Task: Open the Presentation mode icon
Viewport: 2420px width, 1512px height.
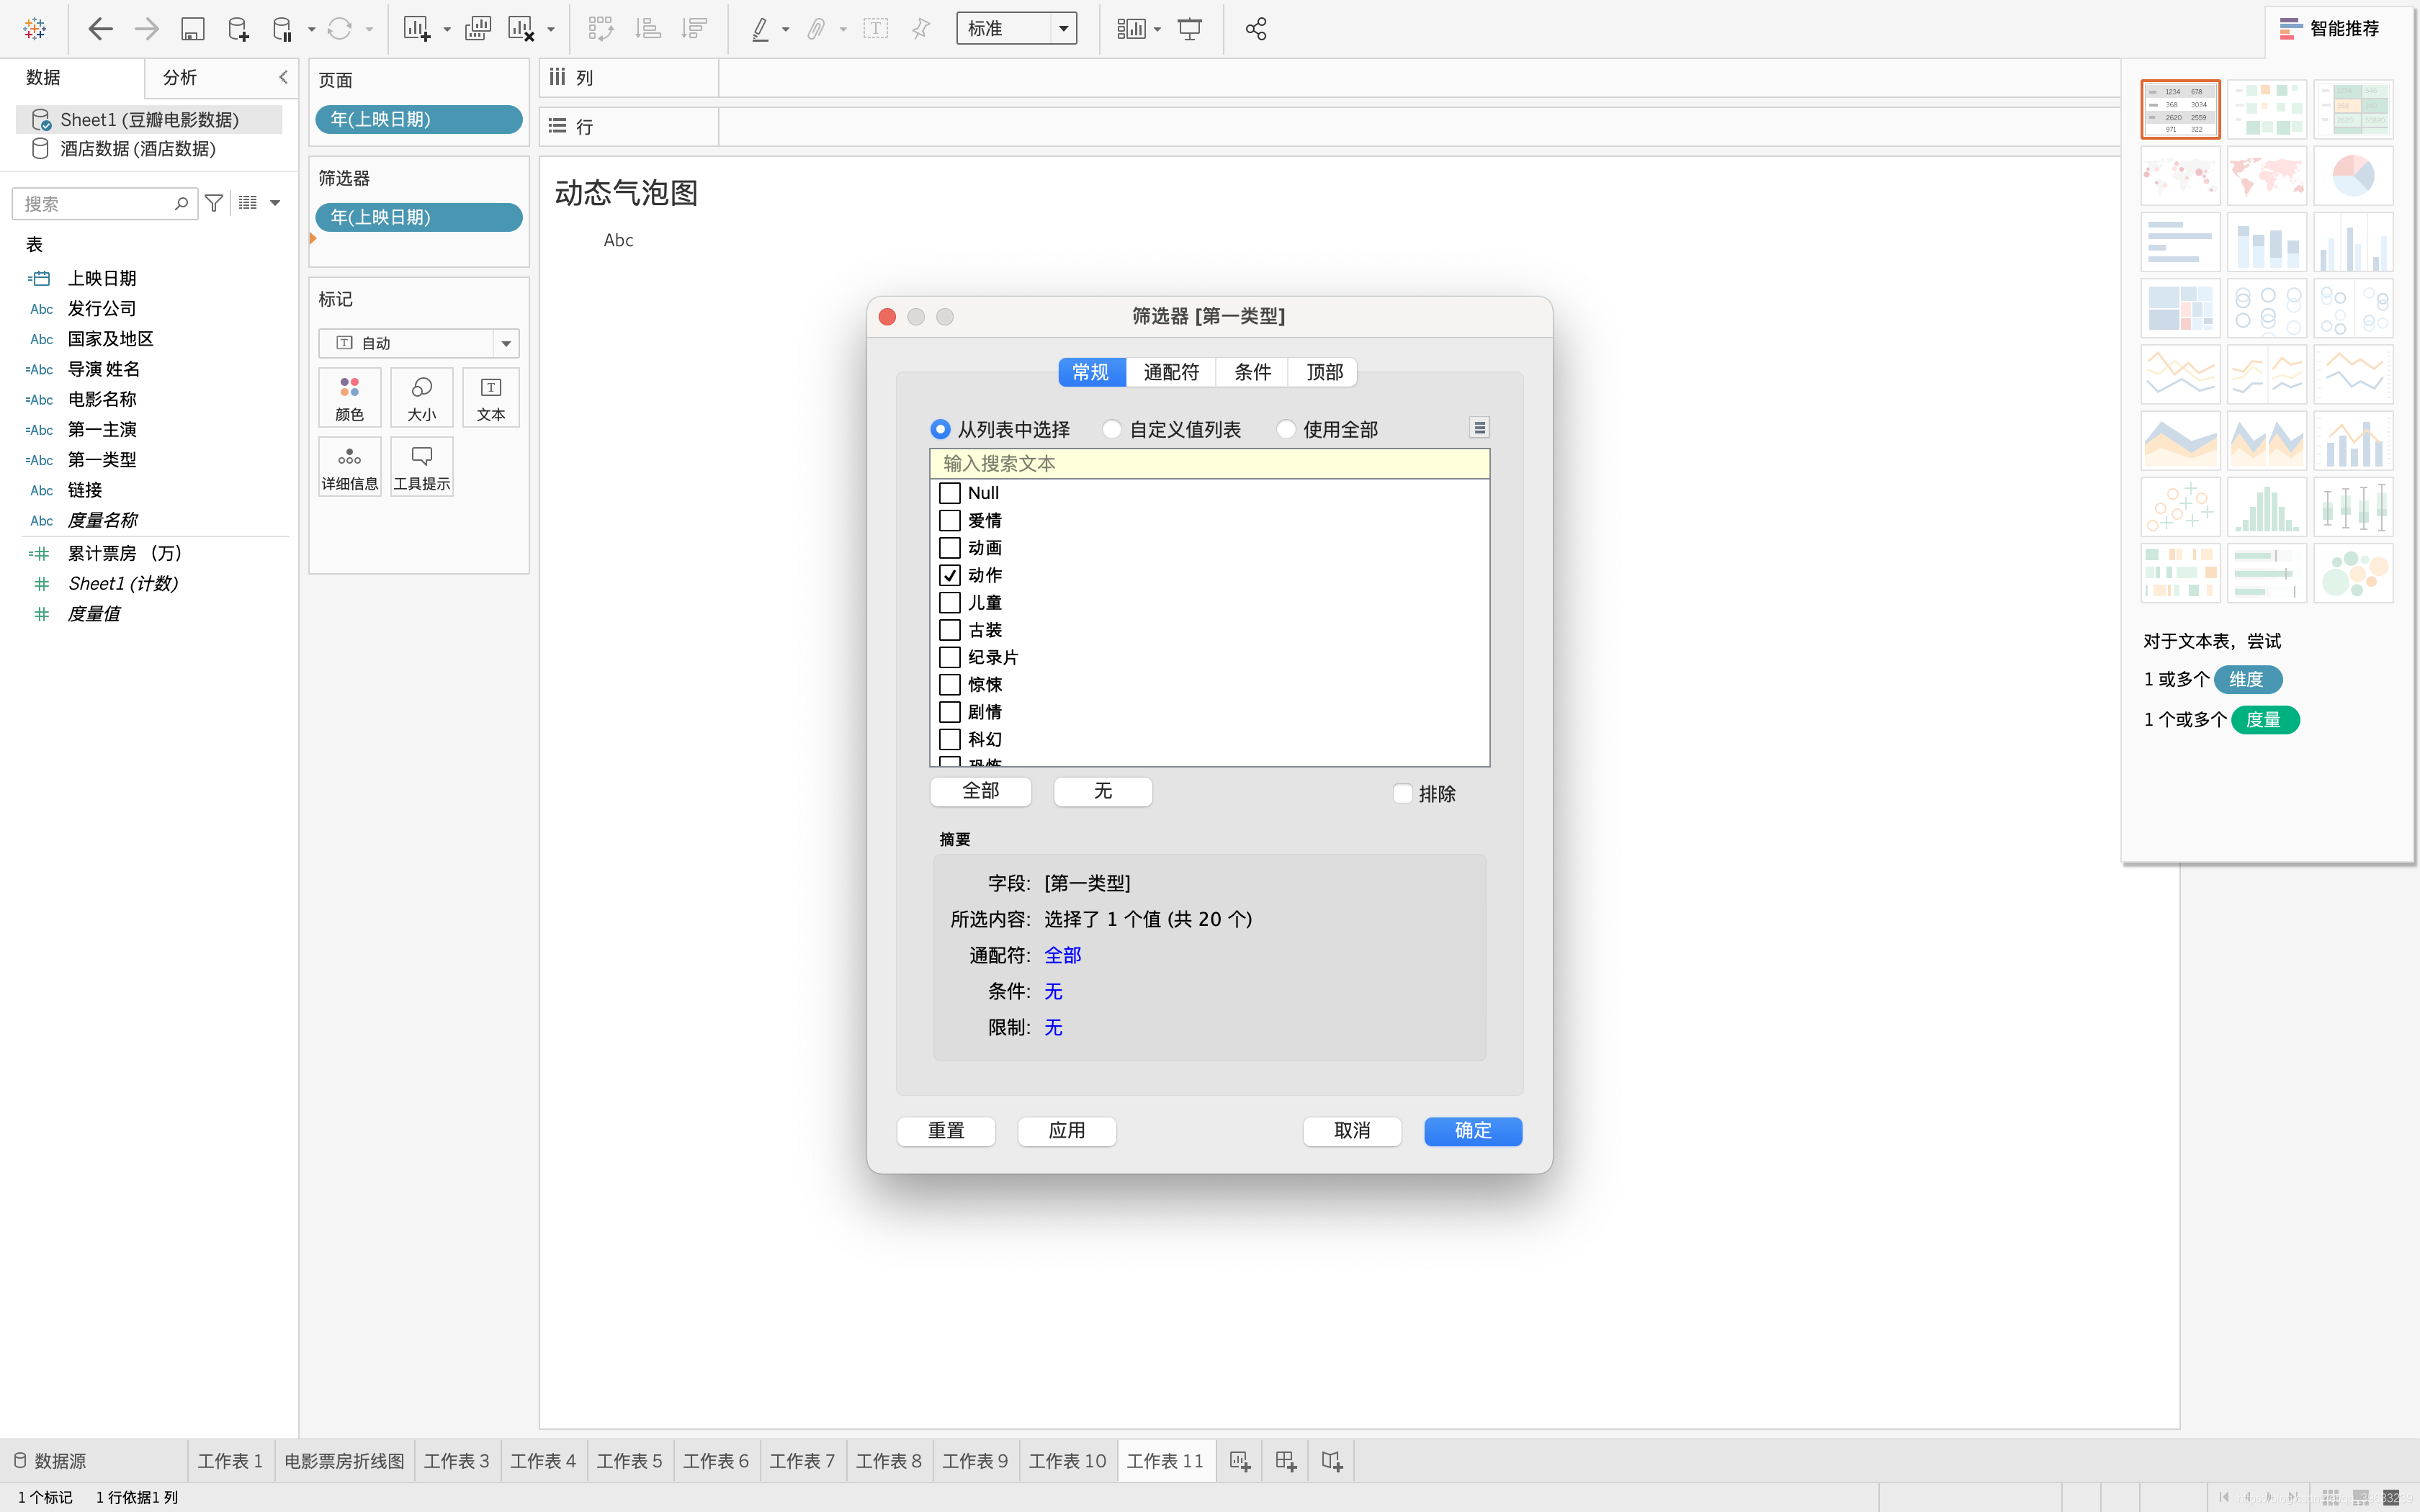Action: (1189, 29)
